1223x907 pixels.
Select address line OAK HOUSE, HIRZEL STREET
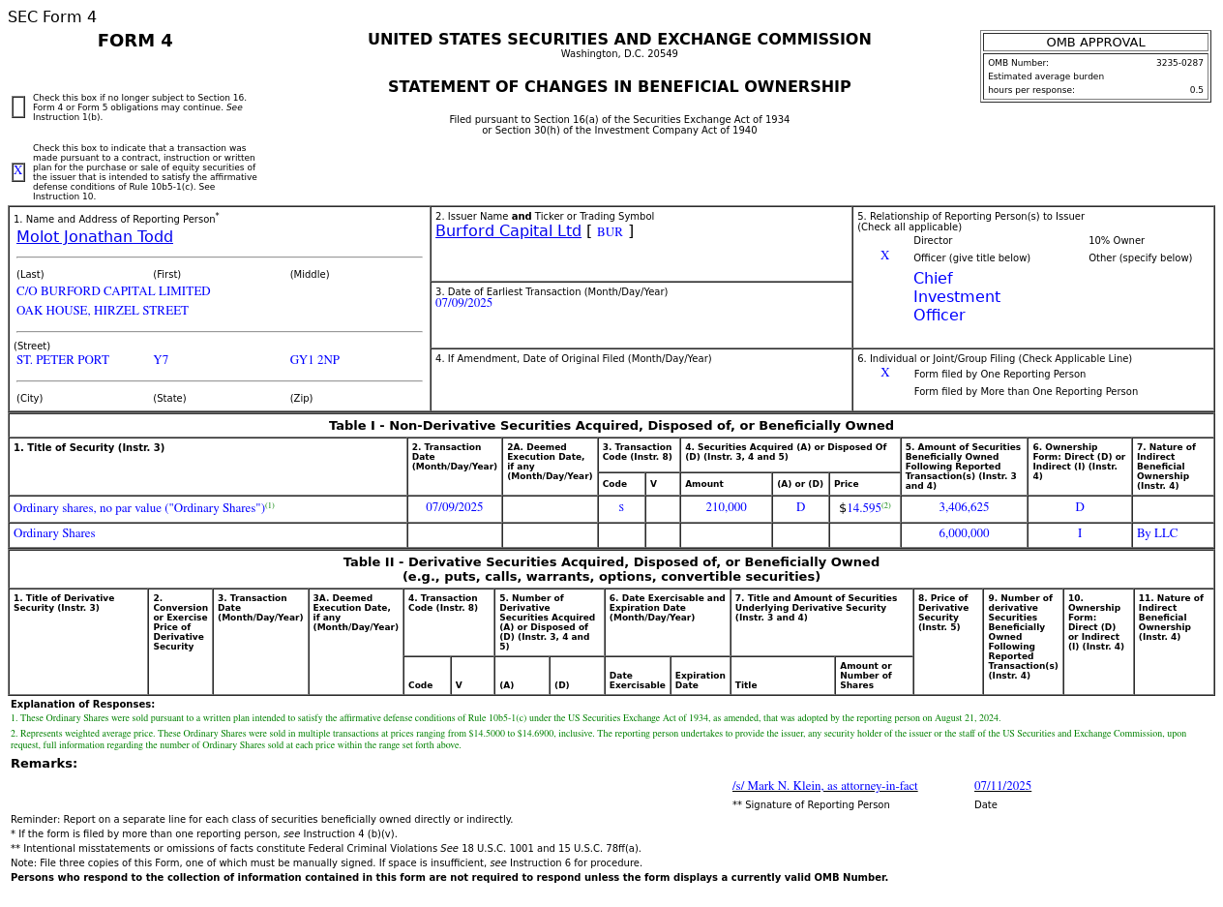coord(103,312)
